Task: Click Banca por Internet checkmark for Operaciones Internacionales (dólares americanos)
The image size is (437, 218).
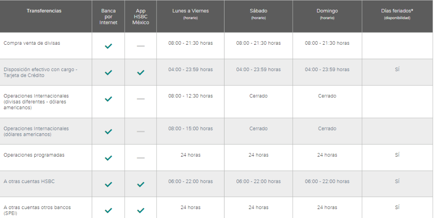Action: (108, 132)
